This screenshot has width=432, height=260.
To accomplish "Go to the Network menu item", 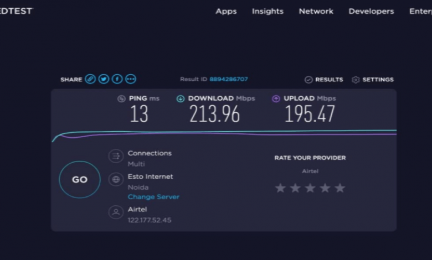I will pos(316,11).
